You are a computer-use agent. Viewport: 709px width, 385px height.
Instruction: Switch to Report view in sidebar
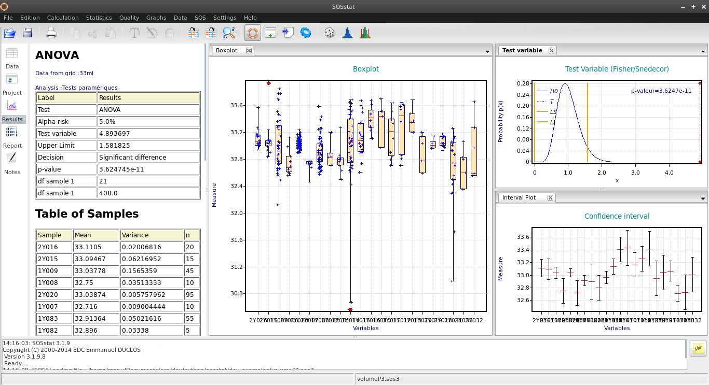[12, 137]
